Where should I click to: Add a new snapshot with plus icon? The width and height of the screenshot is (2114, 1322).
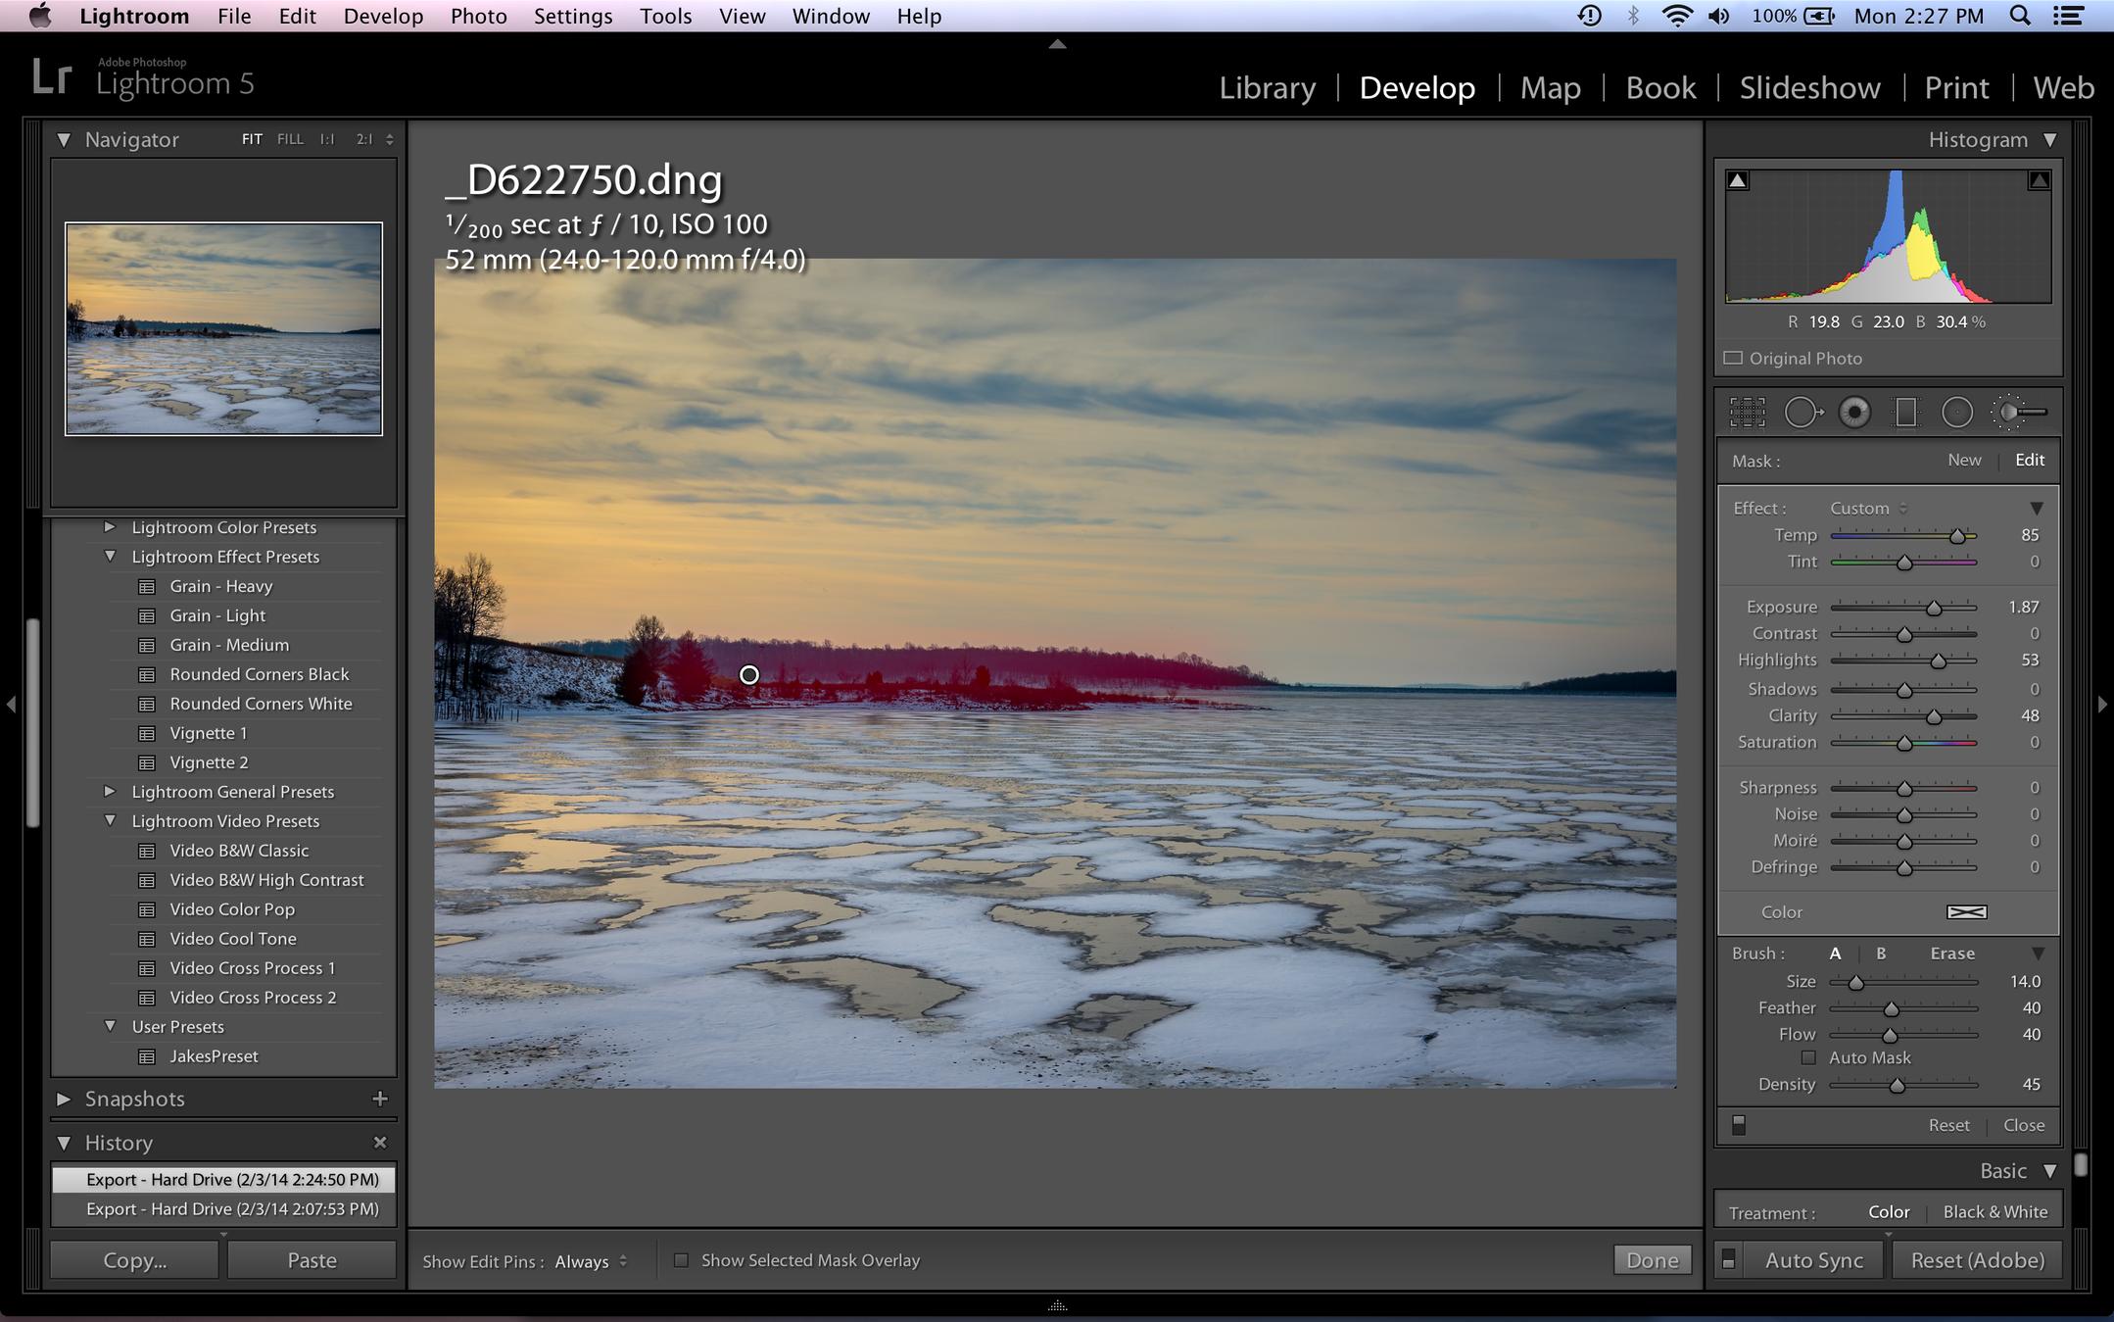(x=380, y=1099)
